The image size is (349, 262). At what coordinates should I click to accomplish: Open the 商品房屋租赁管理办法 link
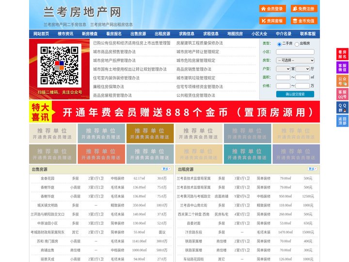(x=112, y=96)
